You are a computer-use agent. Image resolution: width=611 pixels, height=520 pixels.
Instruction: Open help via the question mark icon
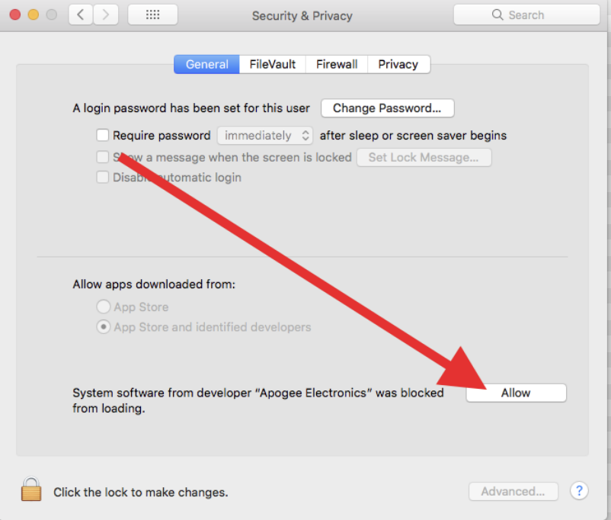pos(579,491)
